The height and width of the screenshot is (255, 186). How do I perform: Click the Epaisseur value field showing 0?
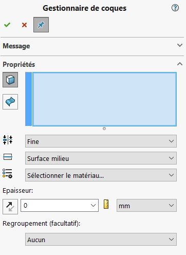tap(60, 205)
